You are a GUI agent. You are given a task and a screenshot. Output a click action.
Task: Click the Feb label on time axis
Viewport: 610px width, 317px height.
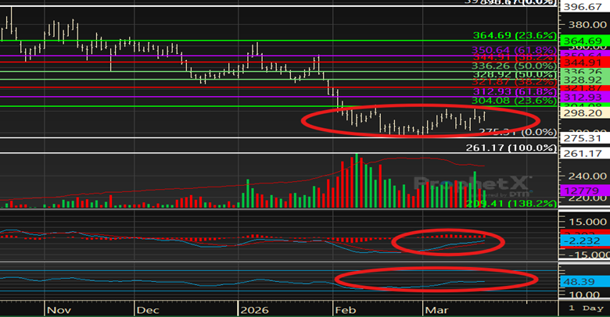click(x=346, y=311)
